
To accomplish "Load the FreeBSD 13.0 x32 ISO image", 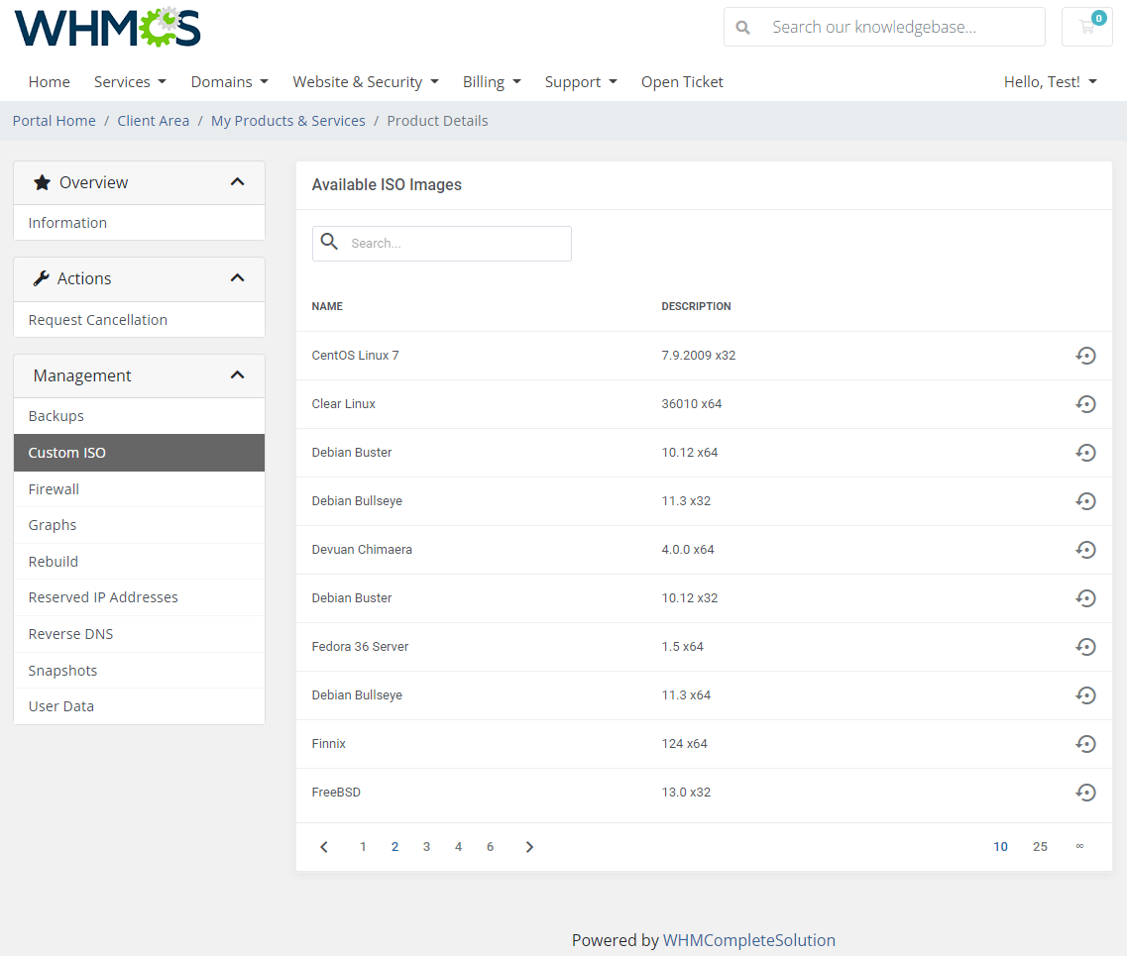I will point(1085,793).
